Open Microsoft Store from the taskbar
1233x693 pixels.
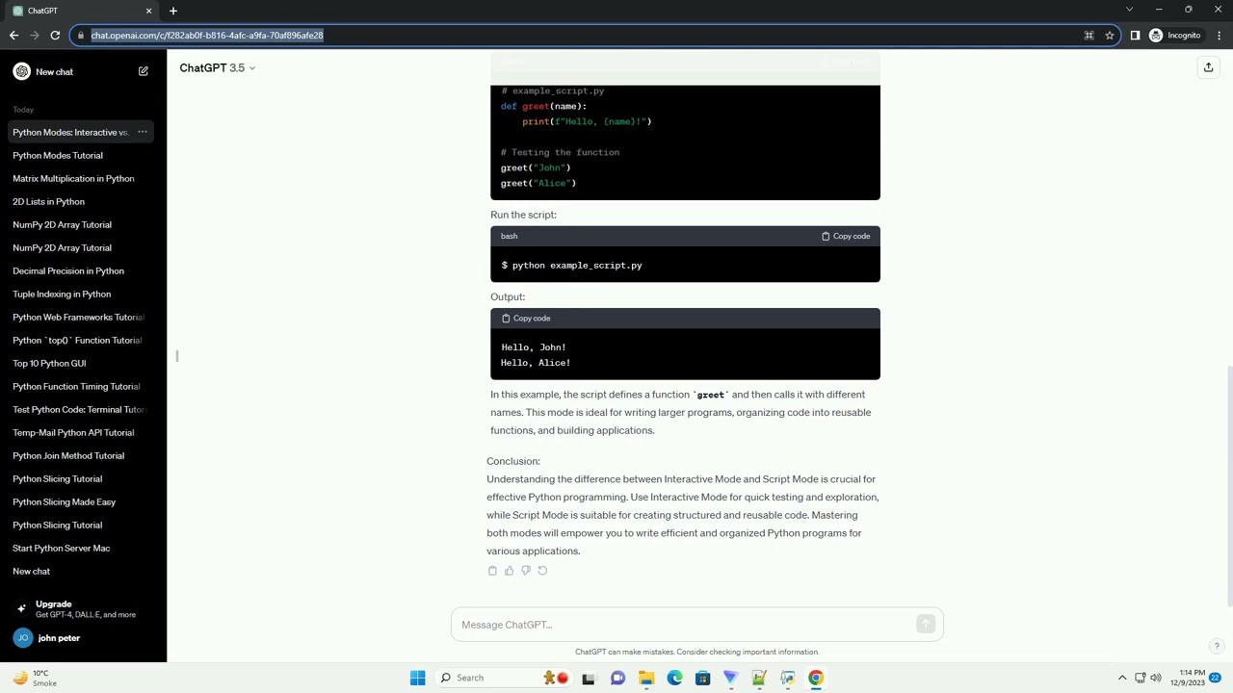click(702, 678)
